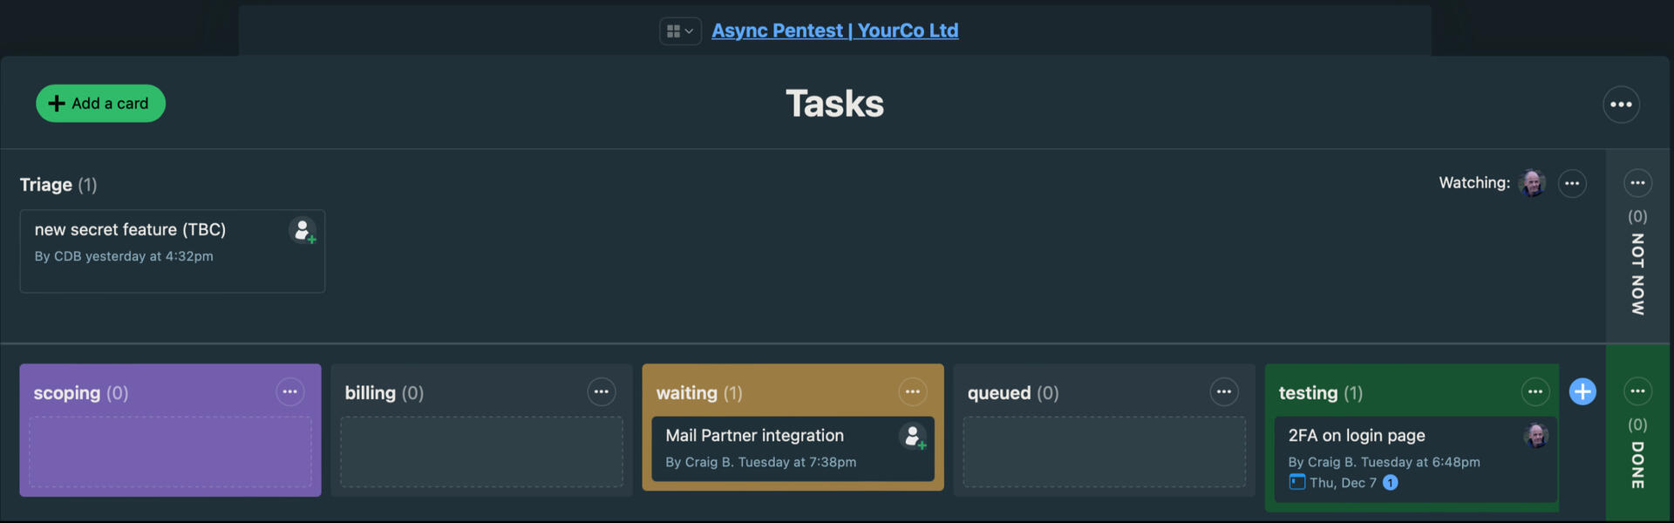Click the calendar icon on the 2FA card

tap(1297, 482)
